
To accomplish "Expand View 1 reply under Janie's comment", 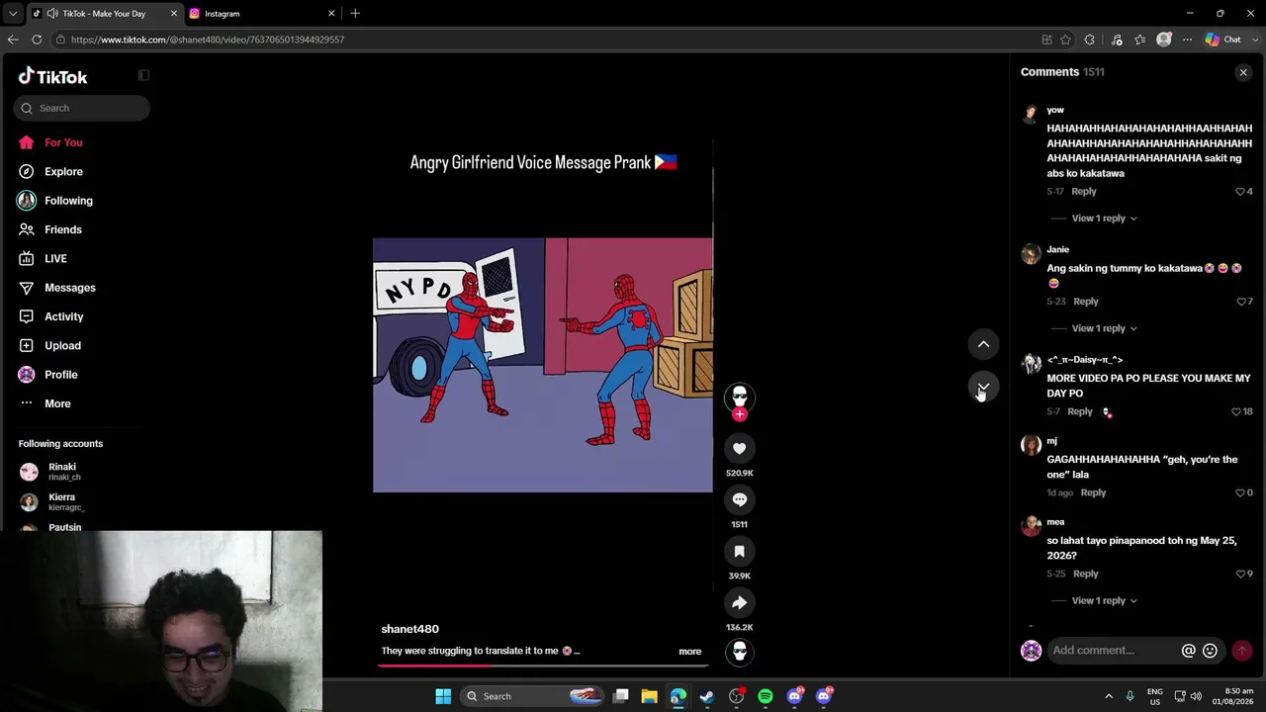I will 1104,328.
